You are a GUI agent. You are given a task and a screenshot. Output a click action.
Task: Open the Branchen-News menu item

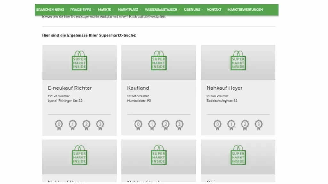[50, 10]
